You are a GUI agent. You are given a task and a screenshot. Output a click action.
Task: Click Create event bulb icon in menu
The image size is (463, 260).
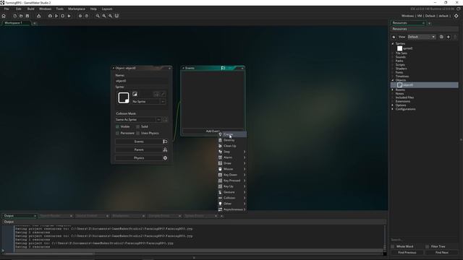click(220, 134)
